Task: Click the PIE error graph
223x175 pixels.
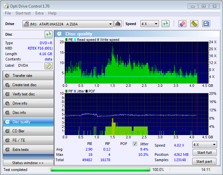Action: [x=136, y=62]
